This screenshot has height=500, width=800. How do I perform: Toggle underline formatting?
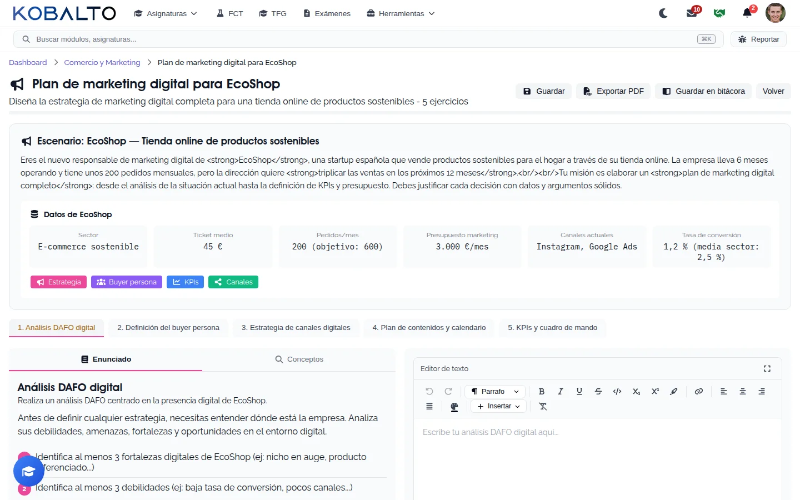pos(579,391)
